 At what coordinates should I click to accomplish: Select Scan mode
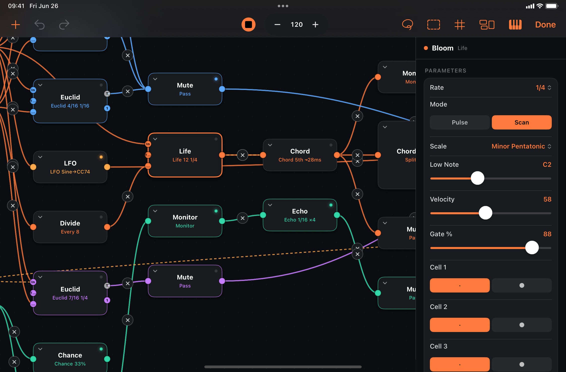[x=522, y=122]
